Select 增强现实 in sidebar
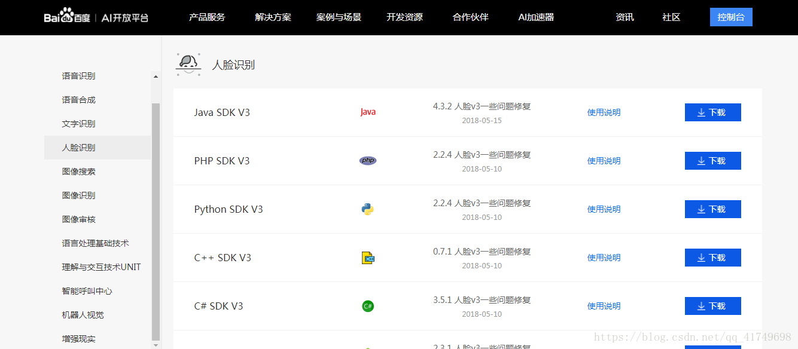The image size is (798, 349). click(78, 339)
